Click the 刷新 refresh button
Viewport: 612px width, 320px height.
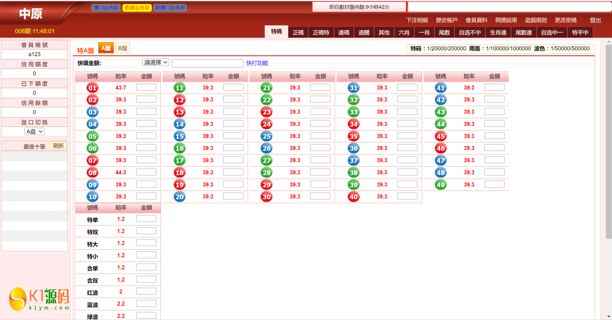click(58, 146)
